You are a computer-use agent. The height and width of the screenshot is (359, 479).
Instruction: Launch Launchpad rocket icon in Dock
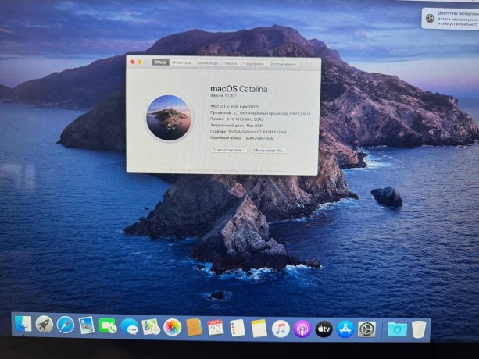[x=44, y=324]
